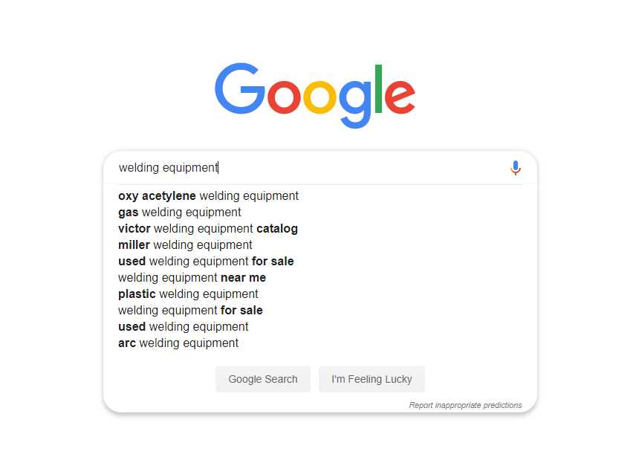Choose 'welding equipment near me' suggestion
This screenshot has width=636, height=460.
(192, 277)
